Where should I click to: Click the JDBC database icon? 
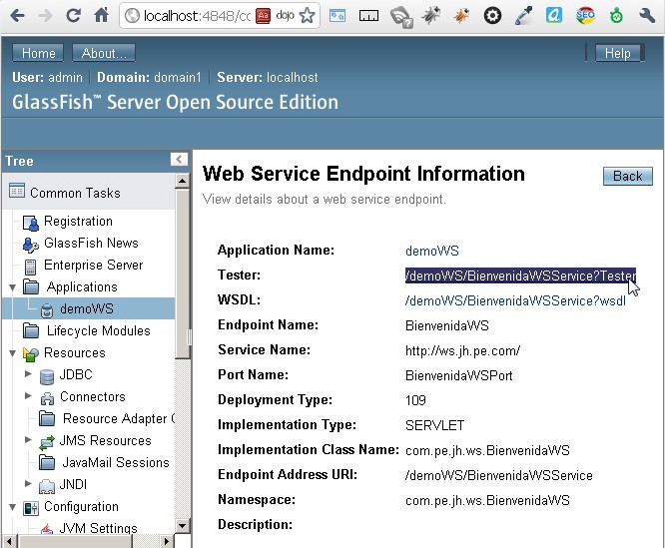click(x=47, y=376)
